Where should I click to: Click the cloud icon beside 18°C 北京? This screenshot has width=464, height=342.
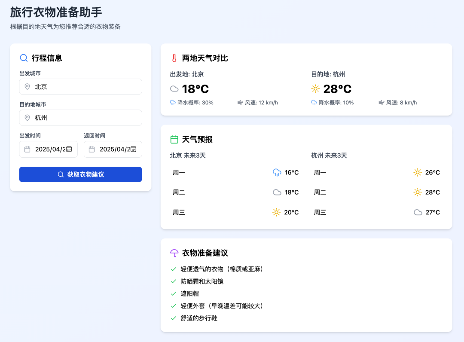tap(174, 89)
